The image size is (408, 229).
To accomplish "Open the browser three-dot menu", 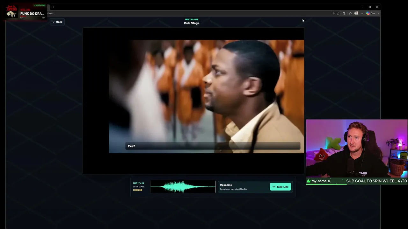I will click(362, 13).
